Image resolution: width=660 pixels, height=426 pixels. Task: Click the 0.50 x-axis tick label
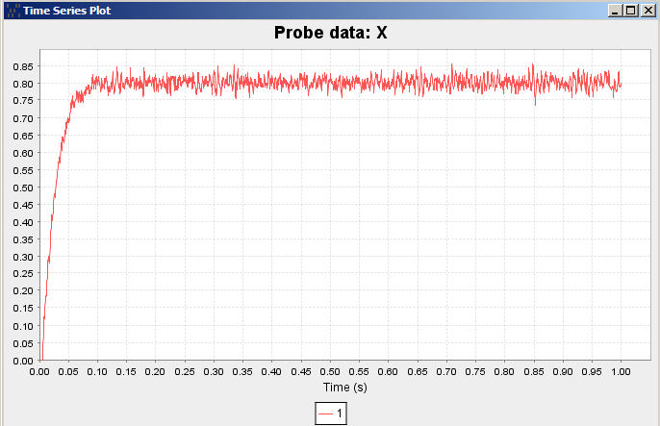pyautogui.click(x=330, y=372)
